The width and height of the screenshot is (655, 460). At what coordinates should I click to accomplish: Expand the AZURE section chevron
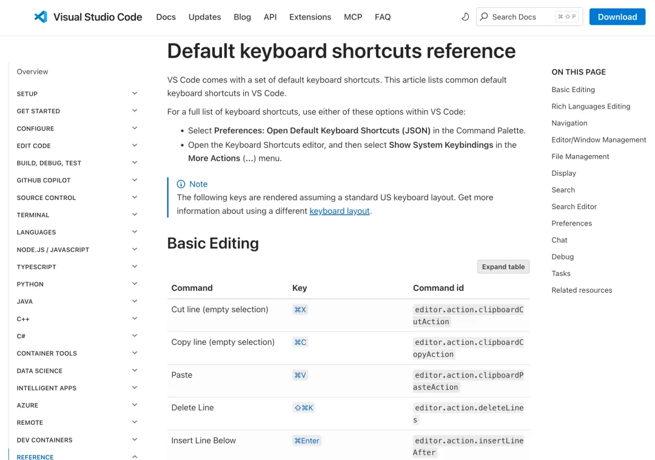tap(135, 405)
